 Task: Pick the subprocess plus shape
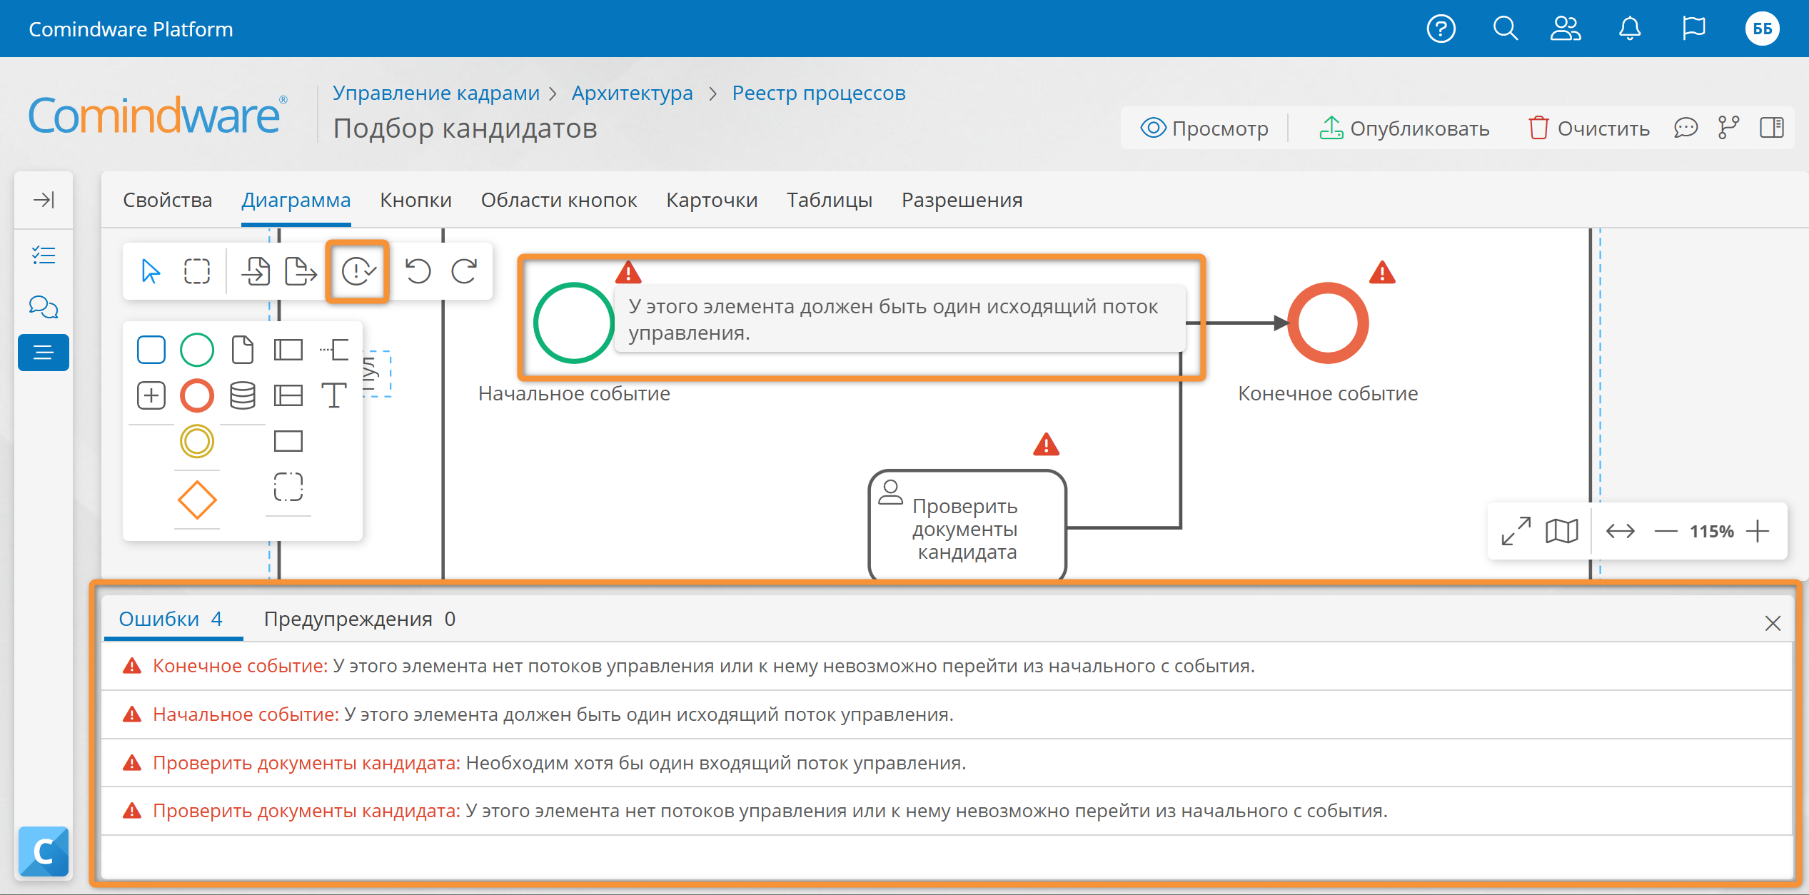(x=151, y=395)
